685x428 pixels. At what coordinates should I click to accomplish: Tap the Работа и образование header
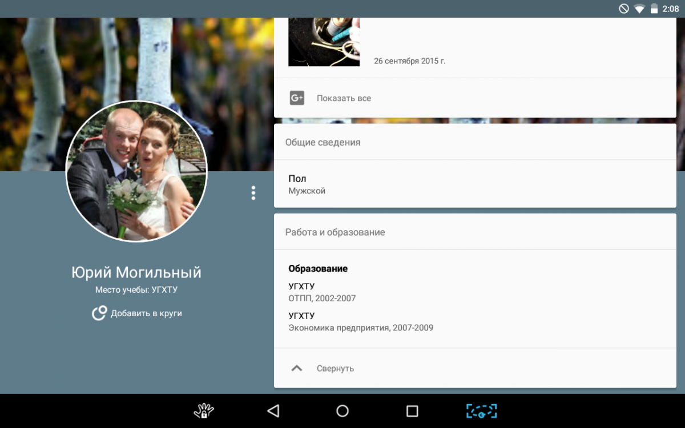[x=335, y=232]
